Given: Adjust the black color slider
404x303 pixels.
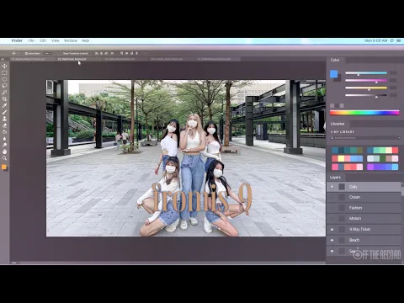Looking at the screenshot, I should (x=366, y=95).
